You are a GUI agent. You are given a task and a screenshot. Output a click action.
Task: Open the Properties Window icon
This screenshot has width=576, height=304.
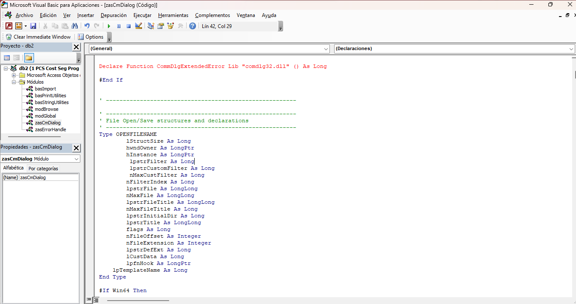click(161, 26)
